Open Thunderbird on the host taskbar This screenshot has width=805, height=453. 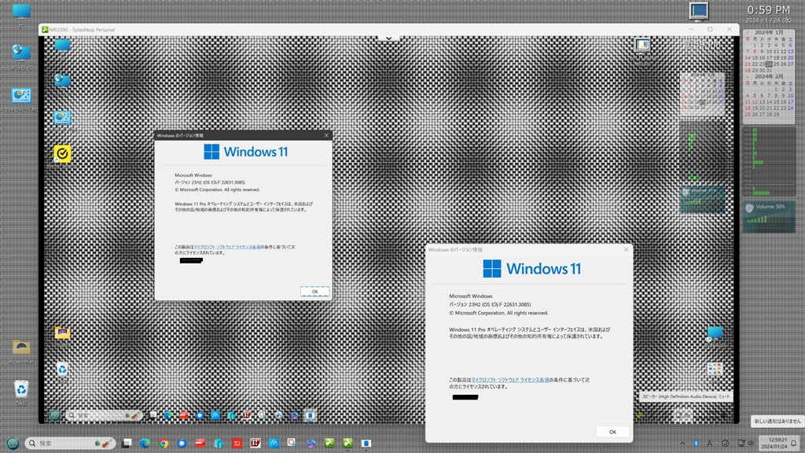[x=182, y=443]
